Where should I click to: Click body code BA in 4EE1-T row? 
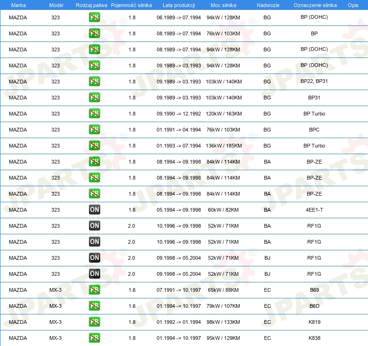pyautogui.click(x=267, y=210)
